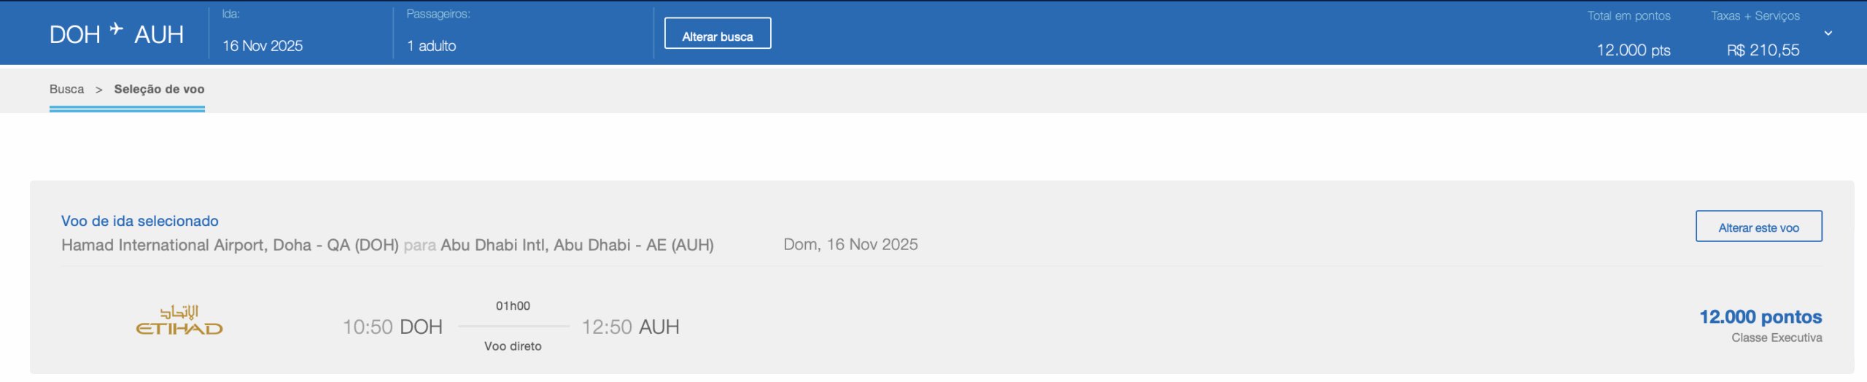Click the Voo de ida selecionado heading
This screenshot has height=382, width=1867.
(x=140, y=221)
